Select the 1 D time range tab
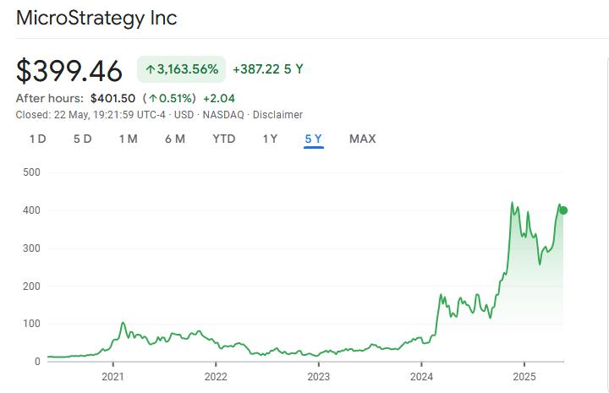 tap(37, 139)
